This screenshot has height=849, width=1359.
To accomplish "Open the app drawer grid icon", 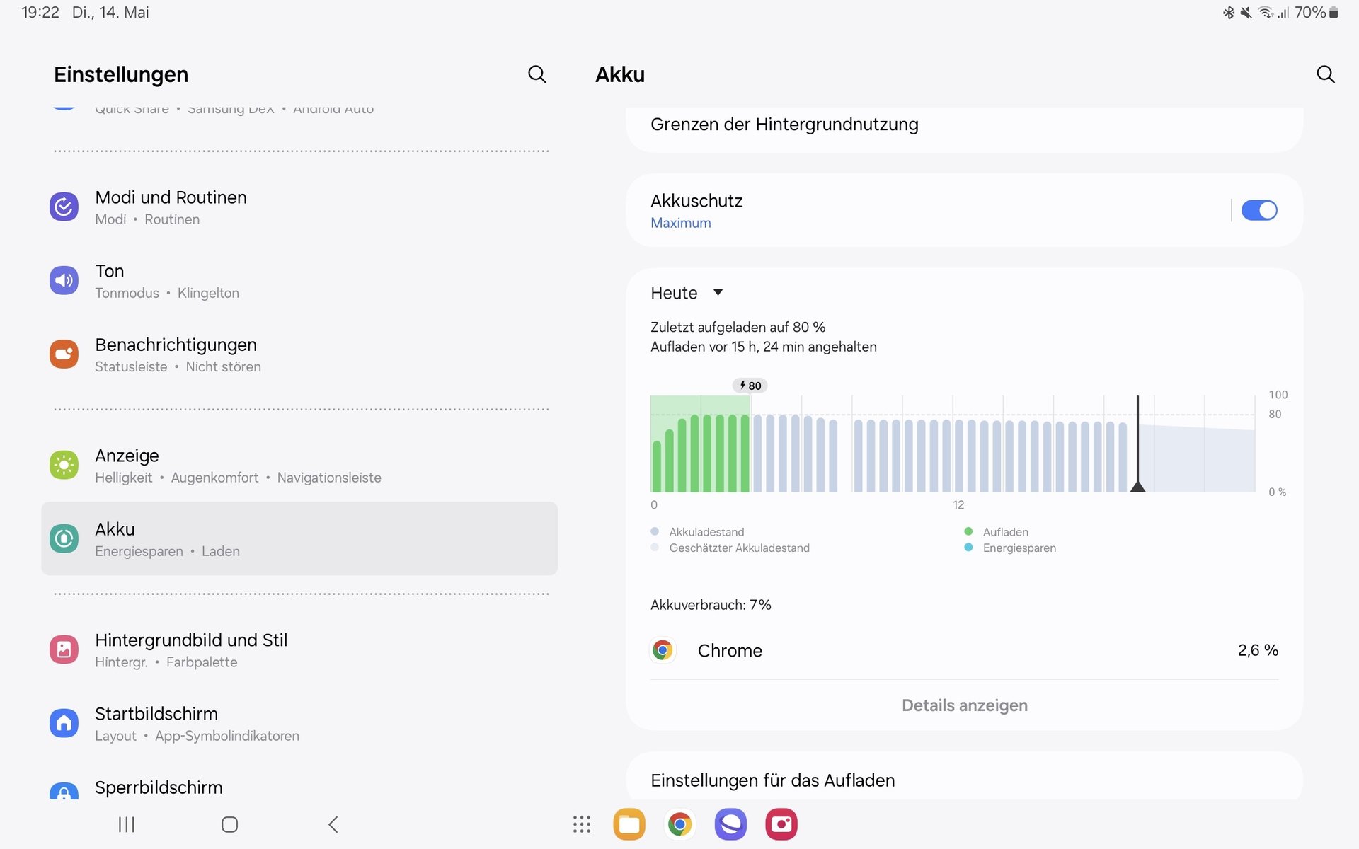I will [582, 824].
